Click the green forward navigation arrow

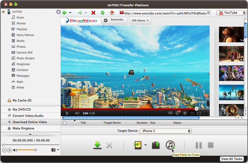point(80,13)
